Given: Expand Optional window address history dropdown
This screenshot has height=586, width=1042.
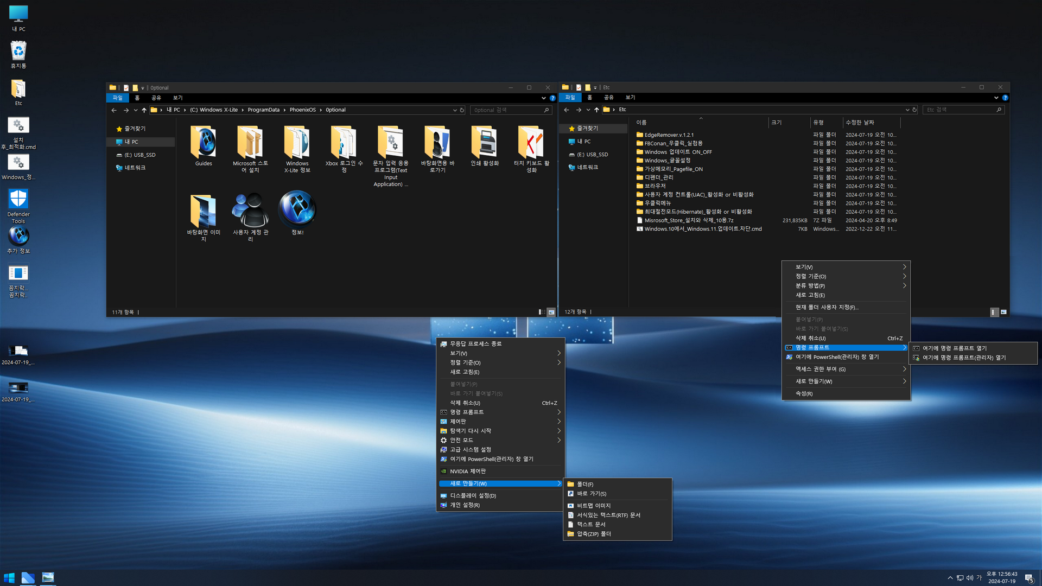Looking at the screenshot, I should click(x=455, y=110).
